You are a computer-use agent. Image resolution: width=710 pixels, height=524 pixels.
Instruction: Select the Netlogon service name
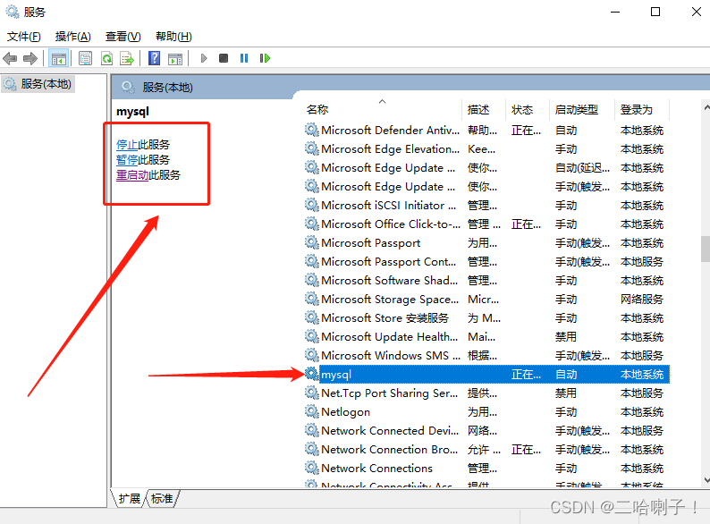point(345,411)
